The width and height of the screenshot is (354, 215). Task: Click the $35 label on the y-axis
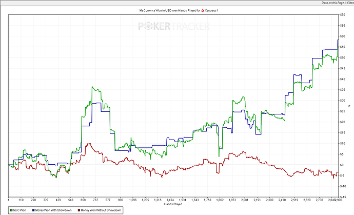342,90
